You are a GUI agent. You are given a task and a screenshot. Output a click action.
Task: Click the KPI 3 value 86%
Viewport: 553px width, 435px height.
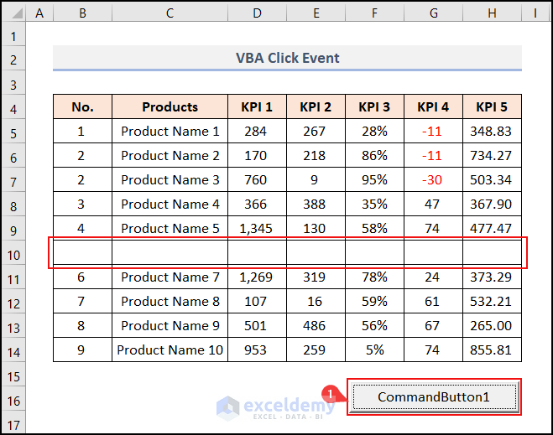coord(374,155)
